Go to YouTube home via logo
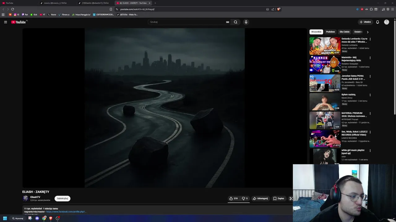Viewport: 396px width, 222px height. 19,22
